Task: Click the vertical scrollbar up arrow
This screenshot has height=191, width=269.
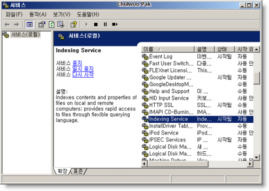Action: [256, 50]
